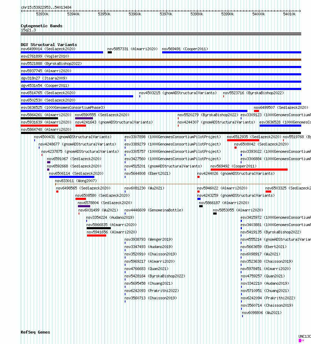Click esv3307898 Pilot Project label

173,137
